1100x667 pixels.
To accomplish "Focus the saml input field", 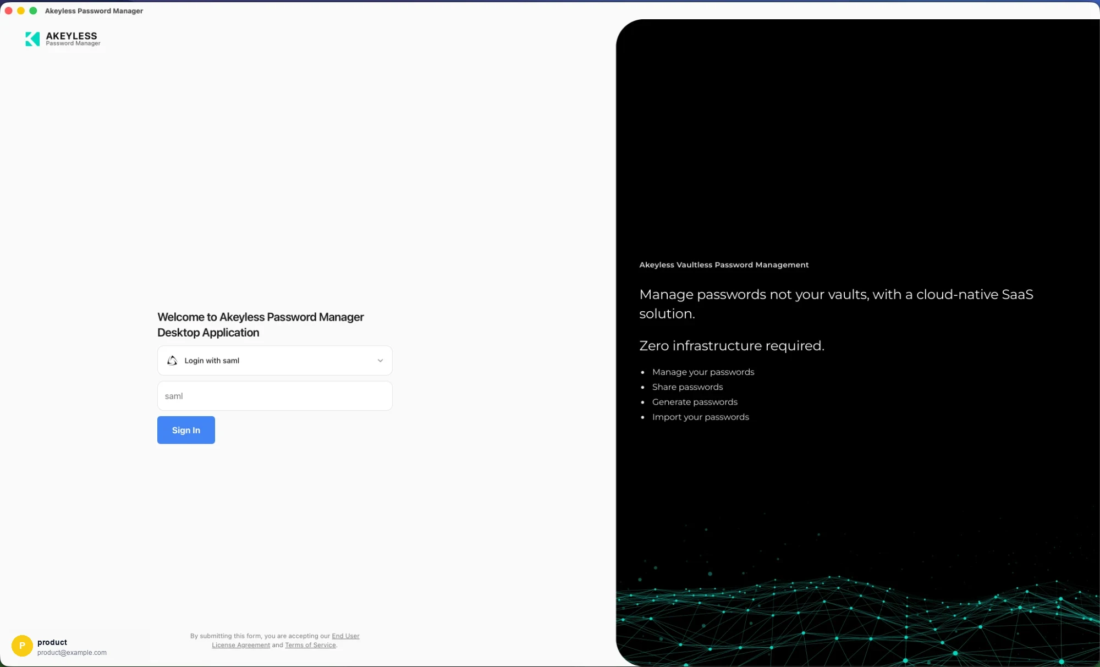I will point(274,396).
